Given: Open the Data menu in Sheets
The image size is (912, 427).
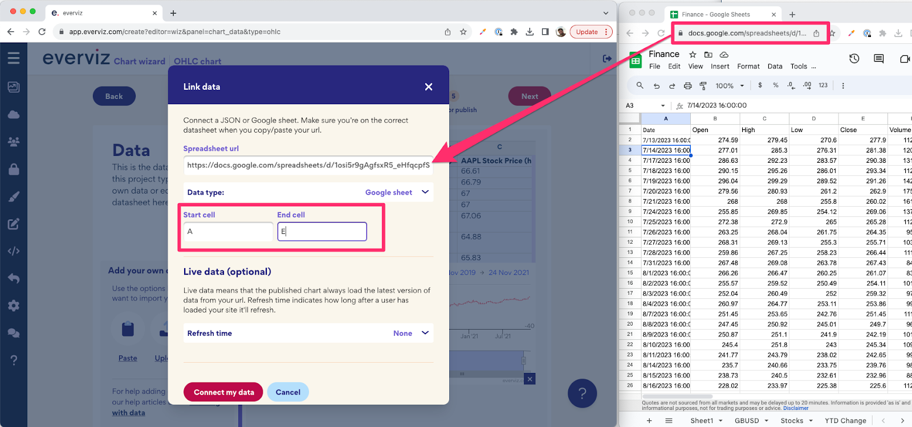Looking at the screenshot, I should (775, 67).
